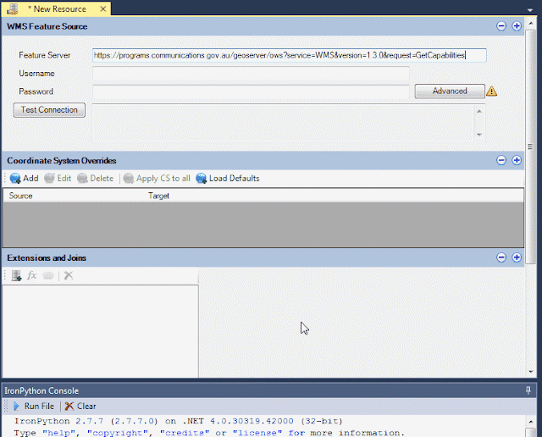
Task: Open the tab list dropdown arrow
Action: 529,10
